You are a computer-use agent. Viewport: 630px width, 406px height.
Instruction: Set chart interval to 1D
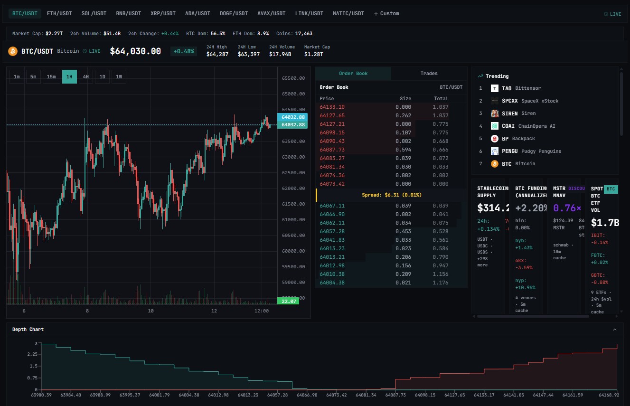tap(102, 76)
